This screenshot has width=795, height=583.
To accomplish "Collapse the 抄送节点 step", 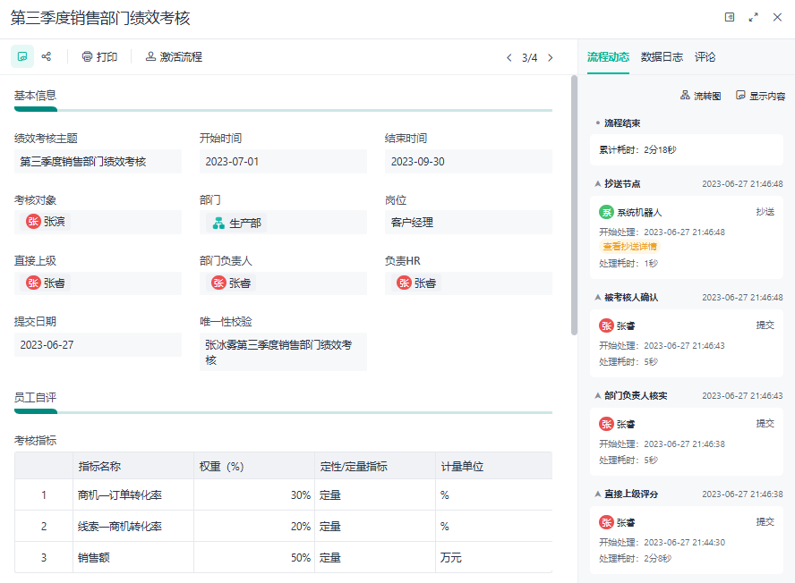I will point(598,184).
